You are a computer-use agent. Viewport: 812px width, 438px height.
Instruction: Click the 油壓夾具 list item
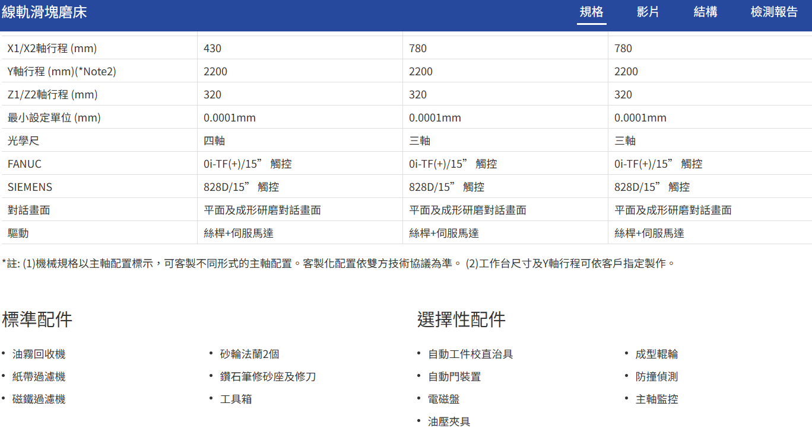tap(449, 422)
